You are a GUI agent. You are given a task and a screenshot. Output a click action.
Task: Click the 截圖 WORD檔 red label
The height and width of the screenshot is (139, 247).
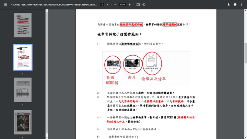[112, 80]
